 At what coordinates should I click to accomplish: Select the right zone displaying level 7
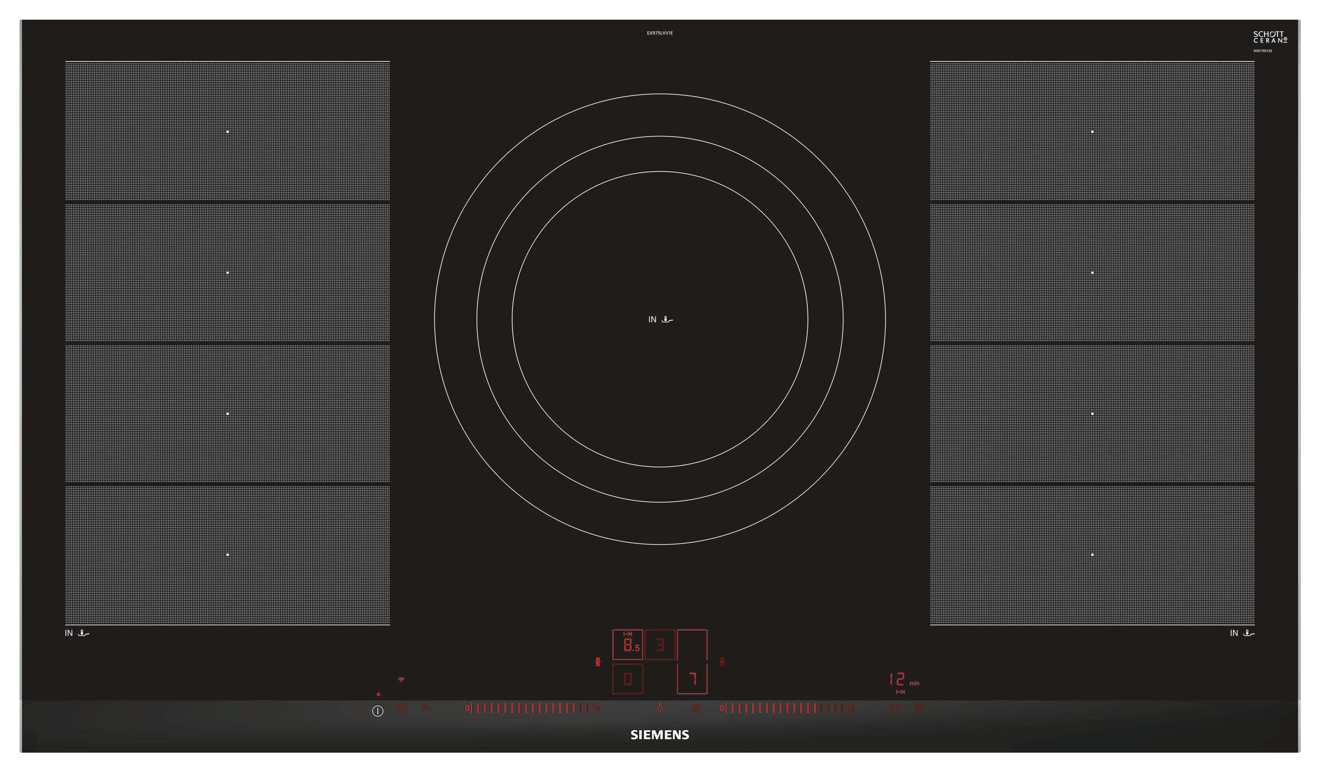[692, 679]
